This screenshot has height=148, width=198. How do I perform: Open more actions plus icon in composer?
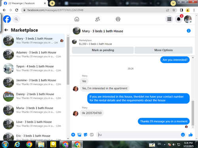(x=73, y=135)
